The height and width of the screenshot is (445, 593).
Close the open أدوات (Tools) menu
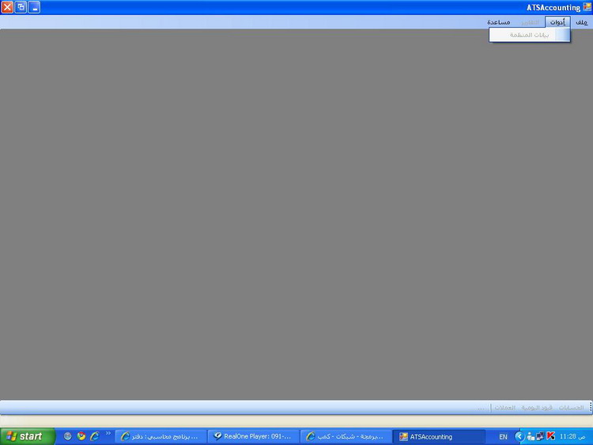[x=557, y=22]
